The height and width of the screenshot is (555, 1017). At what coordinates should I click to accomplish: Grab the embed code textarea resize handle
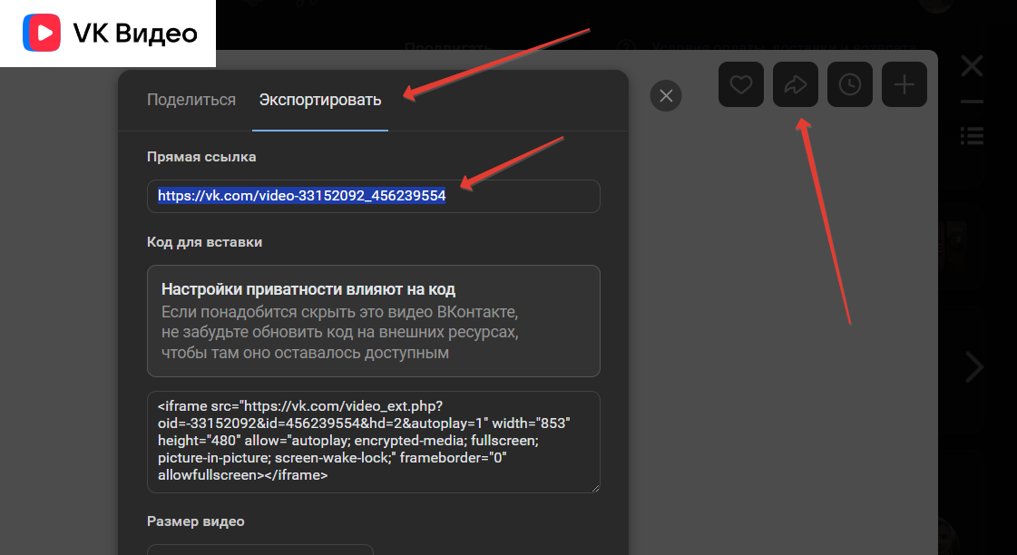click(595, 488)
